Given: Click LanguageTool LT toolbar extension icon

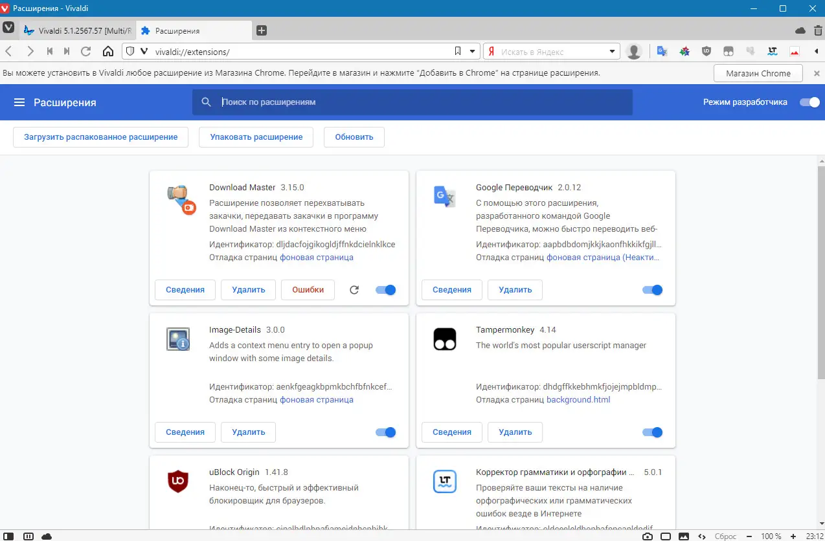Looking at the screenshot, I should pos(773,52).
